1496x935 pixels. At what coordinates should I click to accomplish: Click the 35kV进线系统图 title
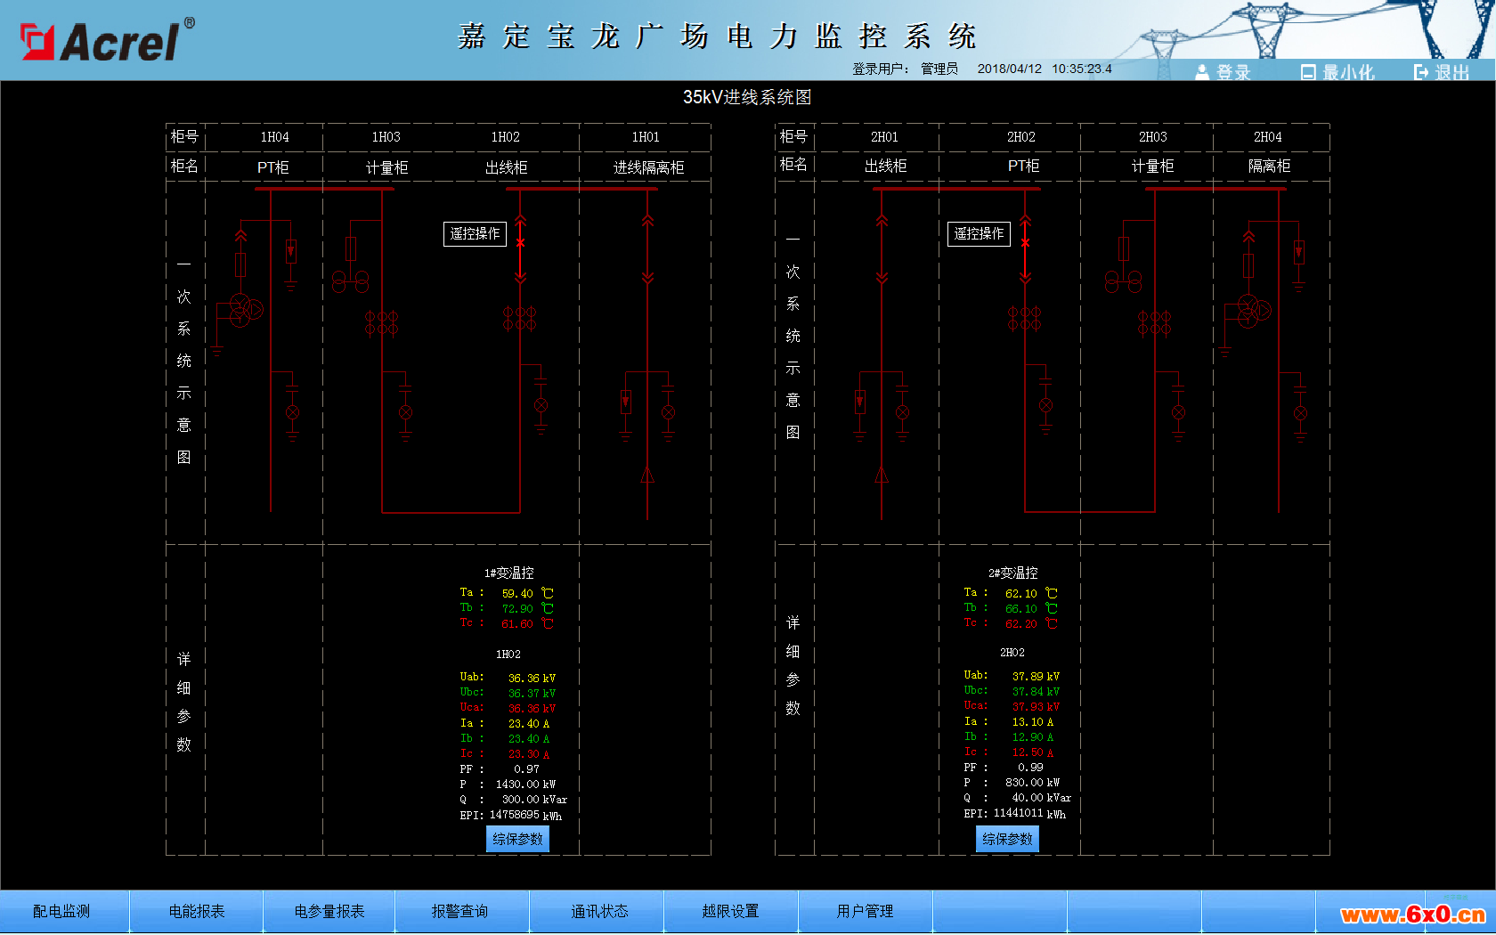[747, 97]
